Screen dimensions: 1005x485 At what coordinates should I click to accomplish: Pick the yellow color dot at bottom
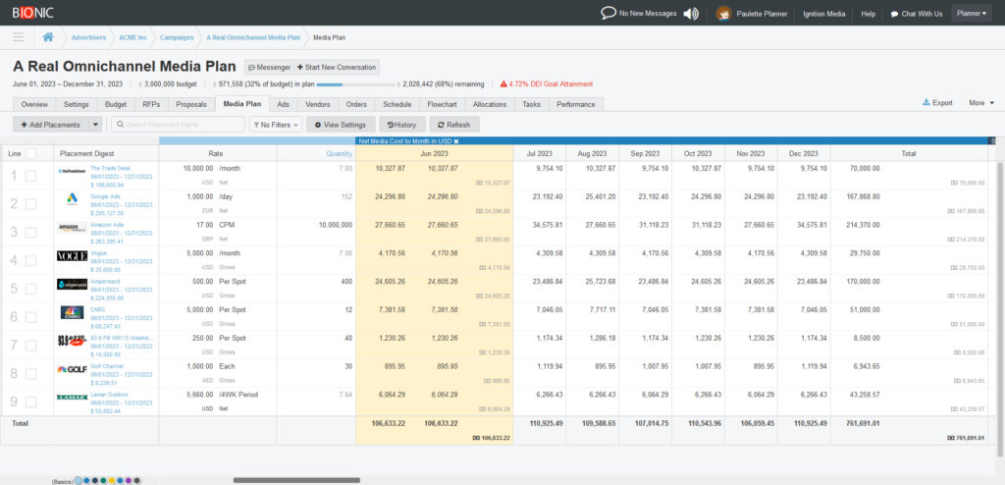click(x=113, y=480)
